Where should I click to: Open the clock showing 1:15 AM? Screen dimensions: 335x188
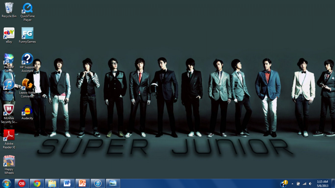point(322,184)
